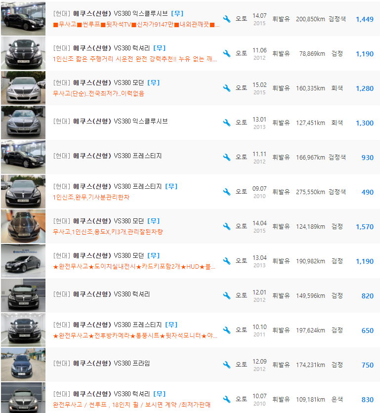The height and width of the screenshot is (413, 380).
Task: Click wrench icon in 166,967km listing row
Action: point(227,157)
